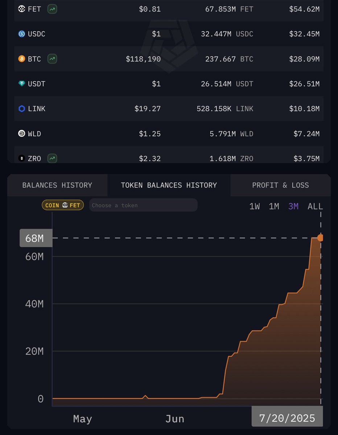Select the WLD token name
Viewport: 338px width, 435px height.
(x=34, y=133)
